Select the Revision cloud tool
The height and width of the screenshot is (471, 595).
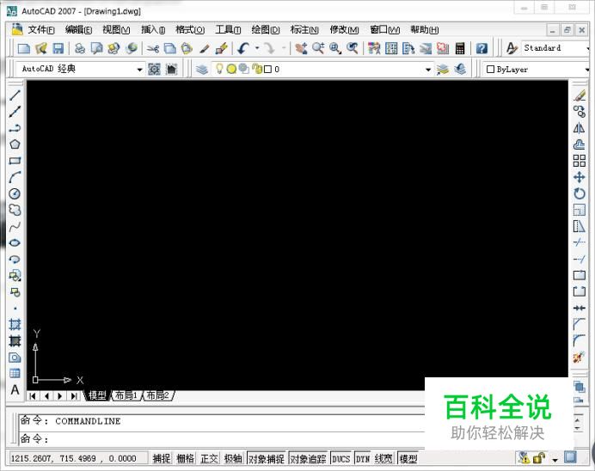(x=15, y=210)
